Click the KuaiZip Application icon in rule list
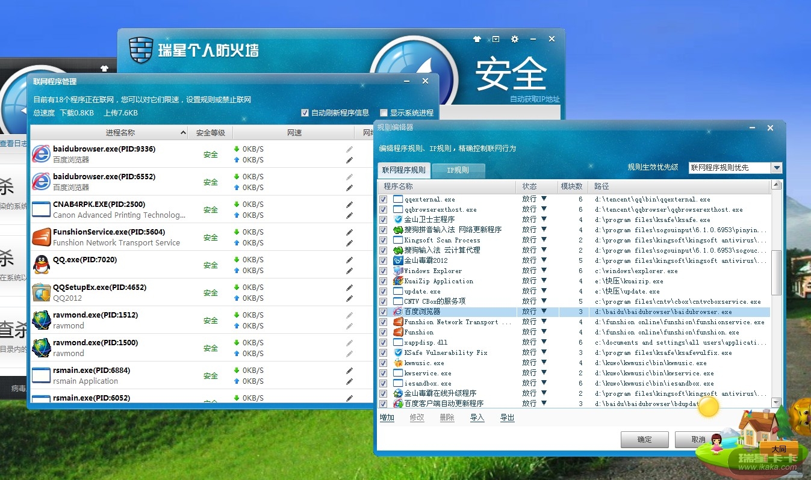This screenshot has width=811, height=480. coord(397,281)
